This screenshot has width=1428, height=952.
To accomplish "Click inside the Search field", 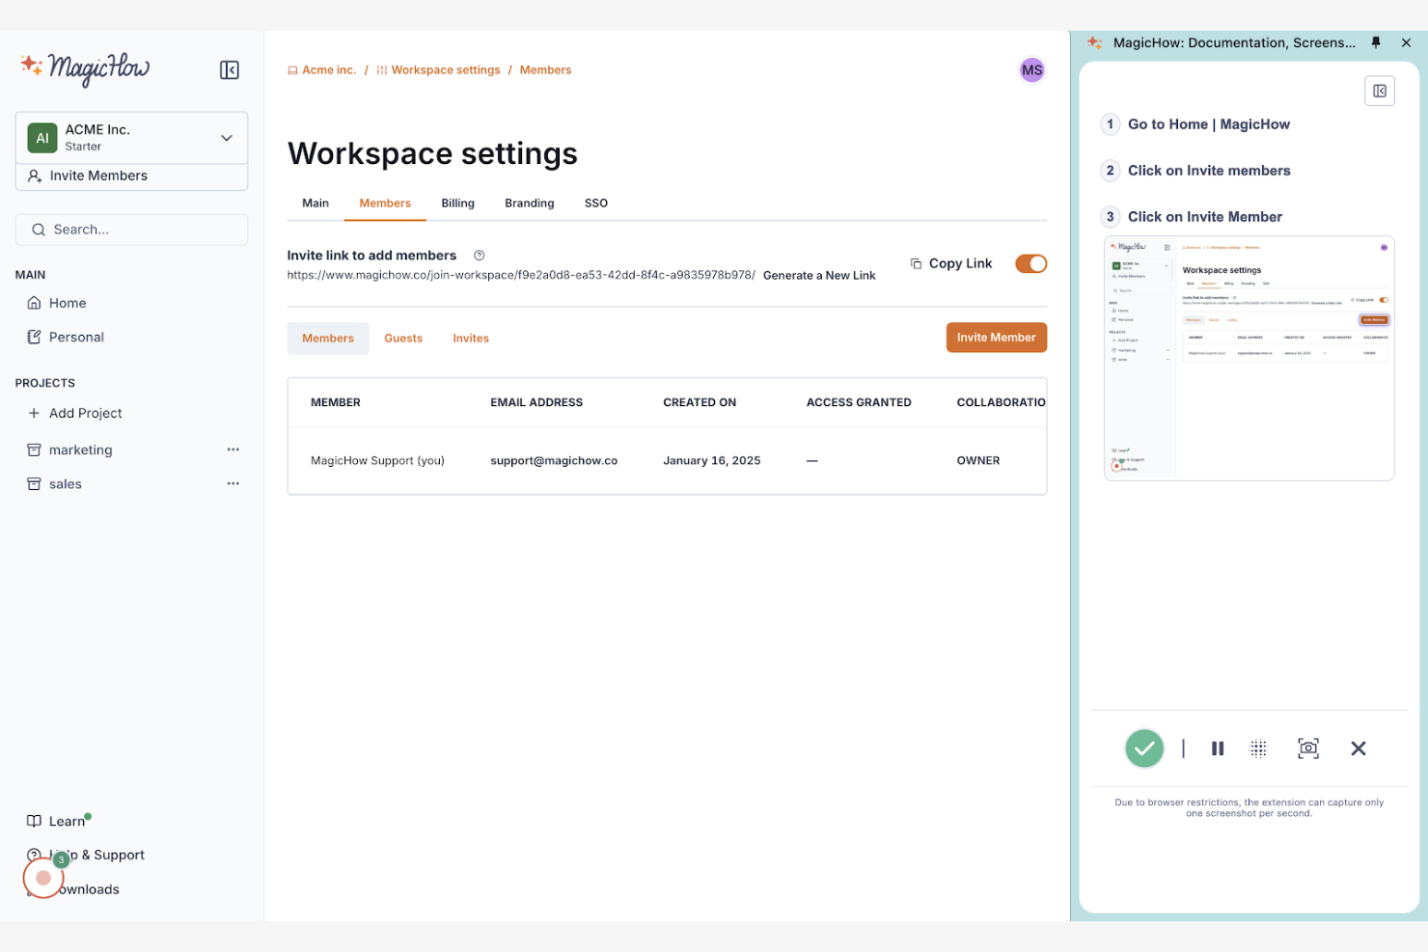I will tap(131, 230).
